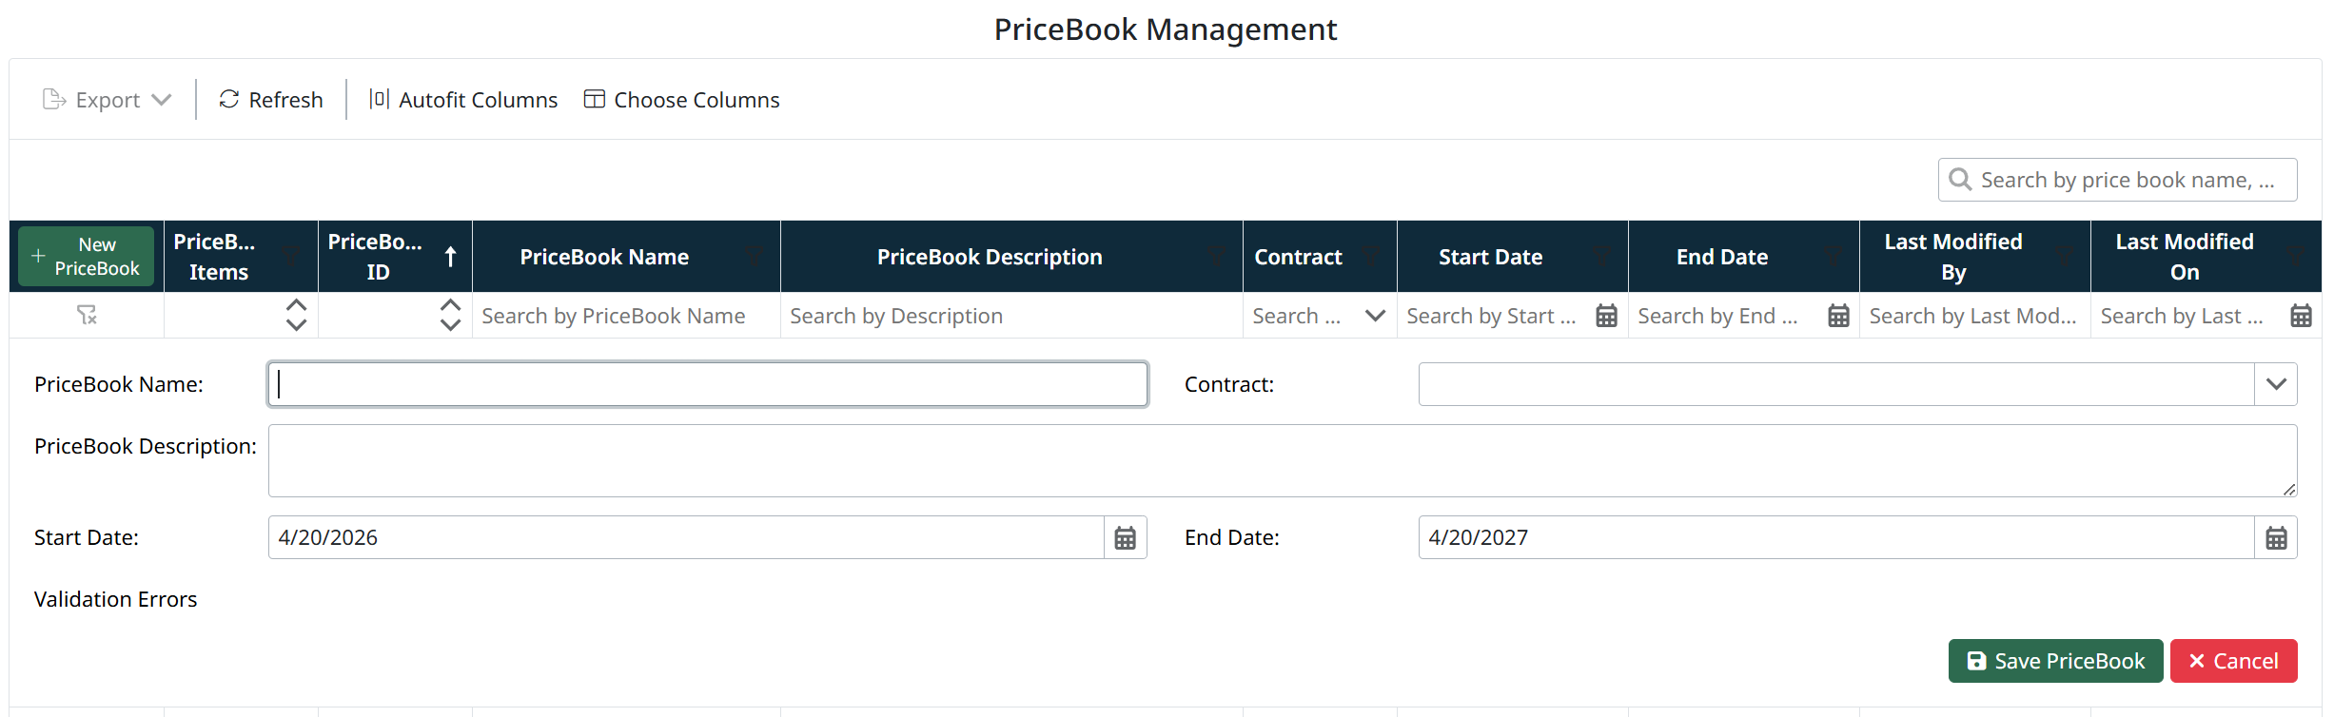Click the clear filters icon in filter row
The image size is (2334, 717).
coord(87,315)
